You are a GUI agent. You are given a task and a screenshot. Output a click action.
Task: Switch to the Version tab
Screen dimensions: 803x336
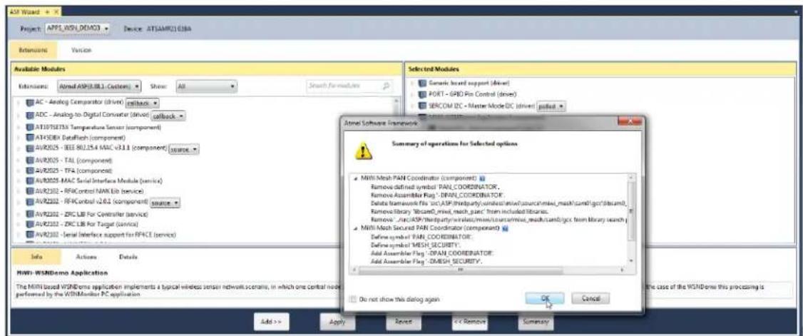click(81, 51)
